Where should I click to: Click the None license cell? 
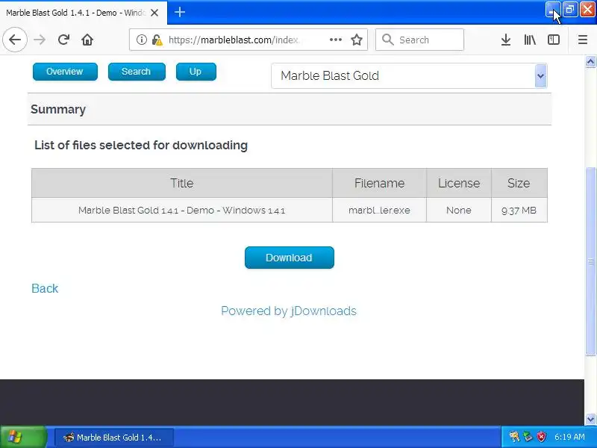(459, 210)
